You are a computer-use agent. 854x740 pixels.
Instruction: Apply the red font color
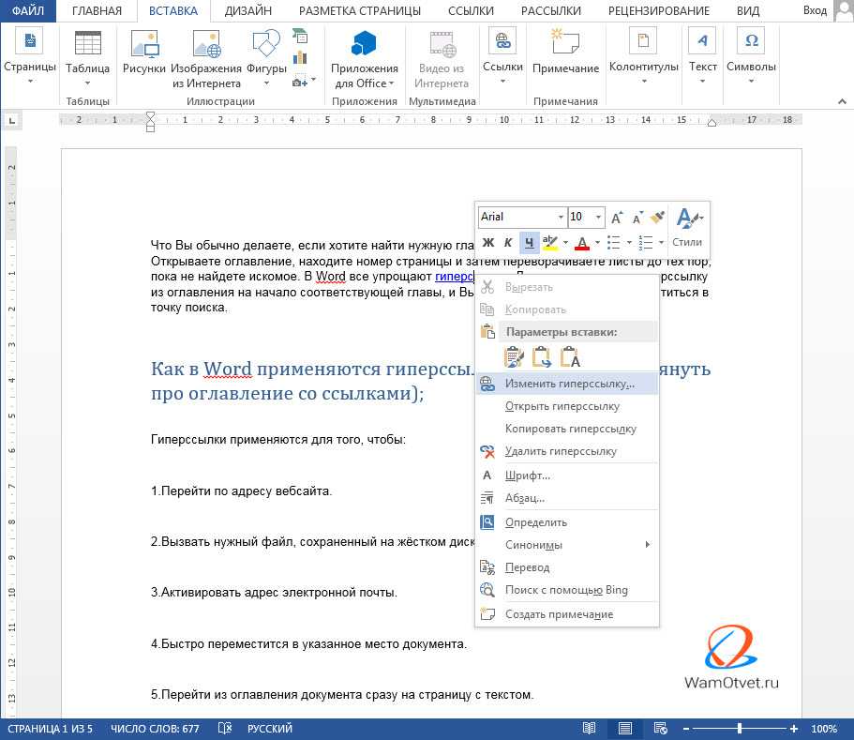click(582, 243)
